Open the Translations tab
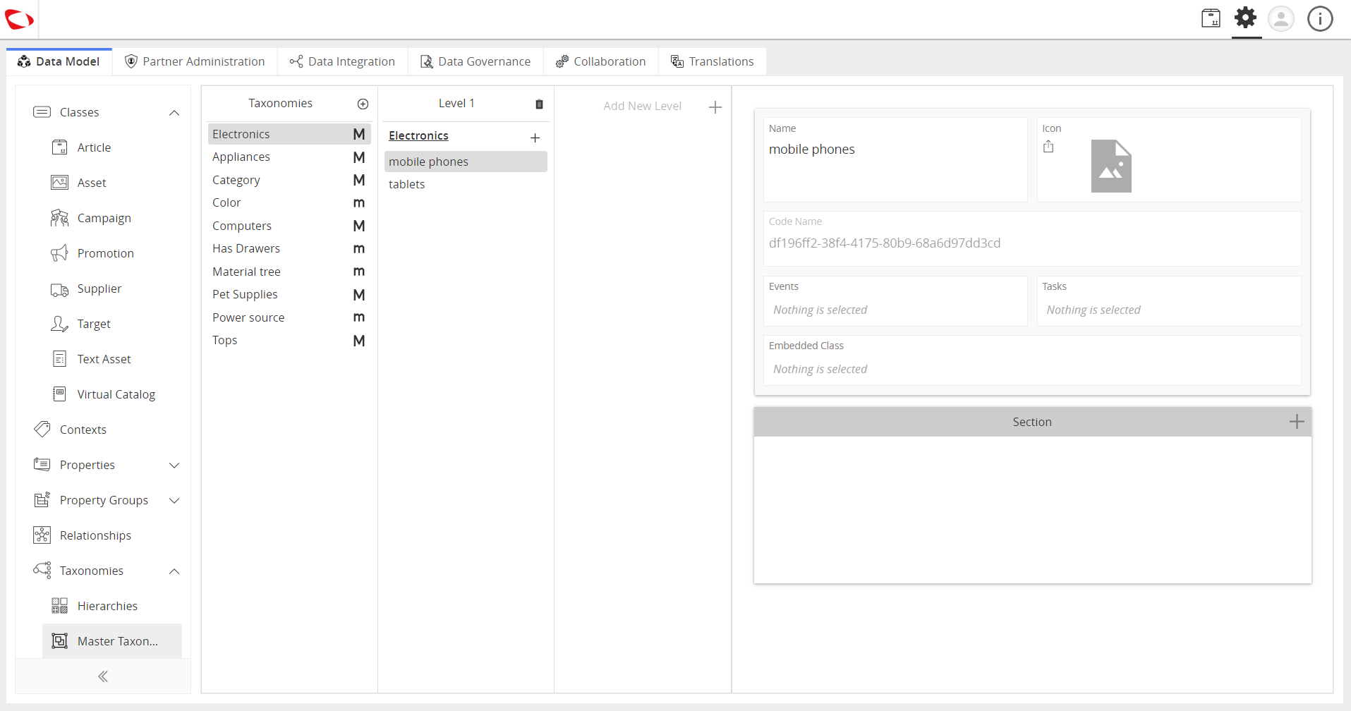 (713, 62)
